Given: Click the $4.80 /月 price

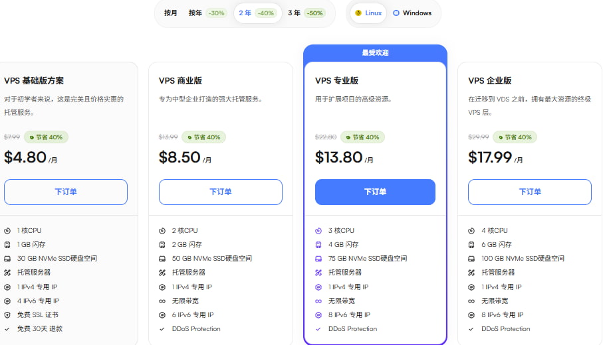Looking at the screenshot, I should point(31,157).
